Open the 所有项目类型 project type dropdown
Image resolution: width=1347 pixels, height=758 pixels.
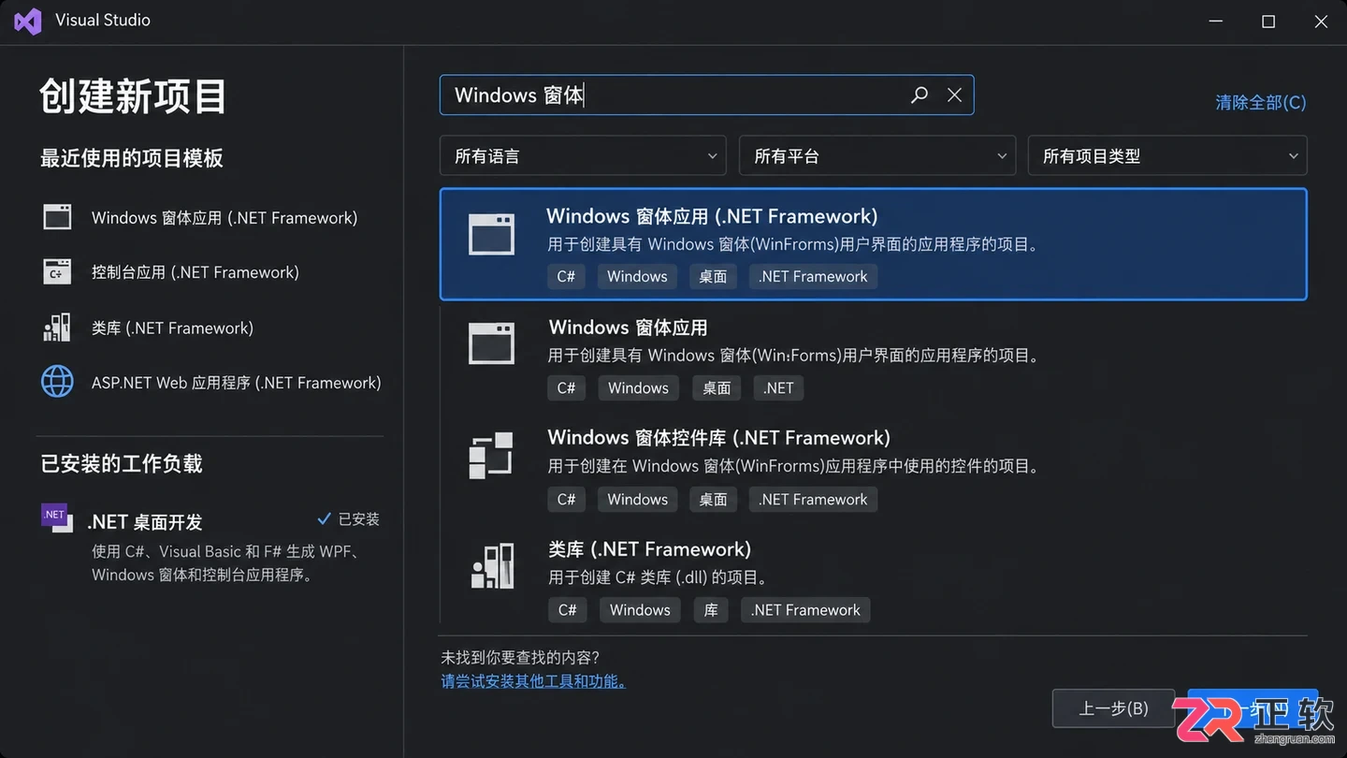click(x=1167, y=156)
